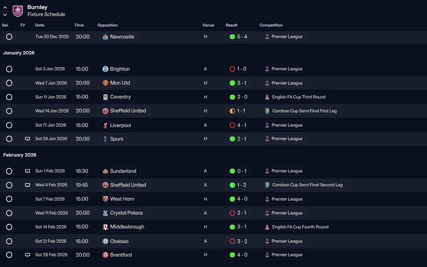
Task: Sort fixtures by the Competition column header
Action: point(271,25)
